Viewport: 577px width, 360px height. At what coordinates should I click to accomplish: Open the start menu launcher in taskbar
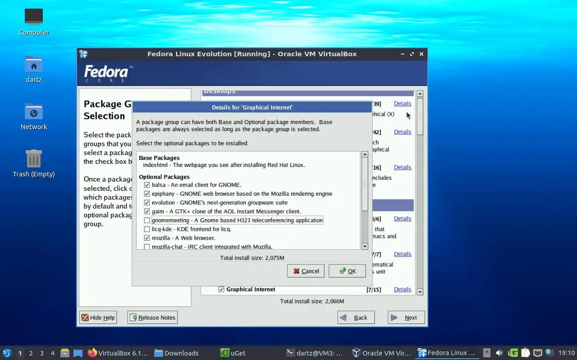coord(7,353)
